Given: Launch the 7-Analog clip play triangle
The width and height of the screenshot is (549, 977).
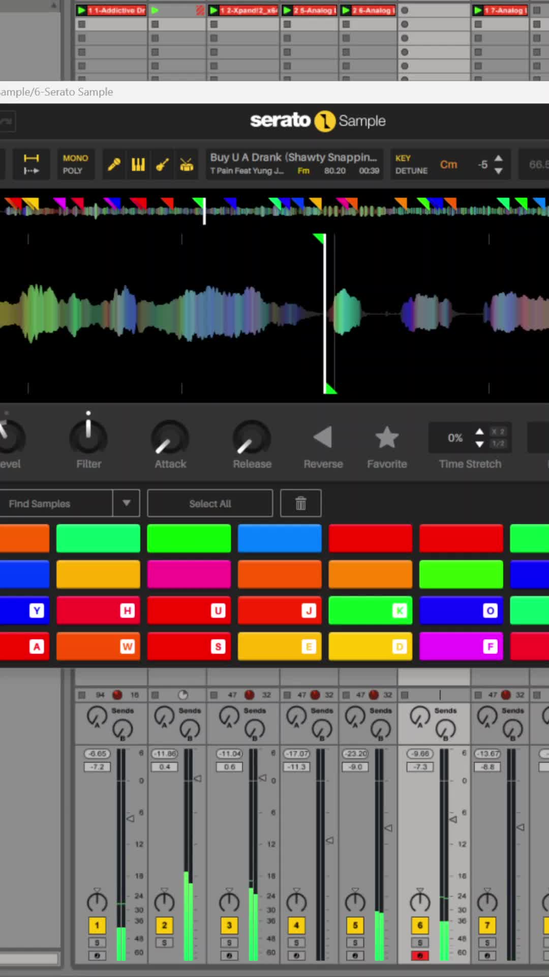Looking at the screenshot, I should coord(478,10).
